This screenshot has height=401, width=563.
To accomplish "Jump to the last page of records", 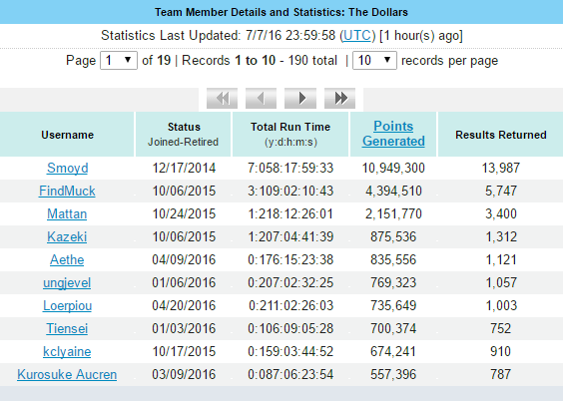I will click(339, 98).
